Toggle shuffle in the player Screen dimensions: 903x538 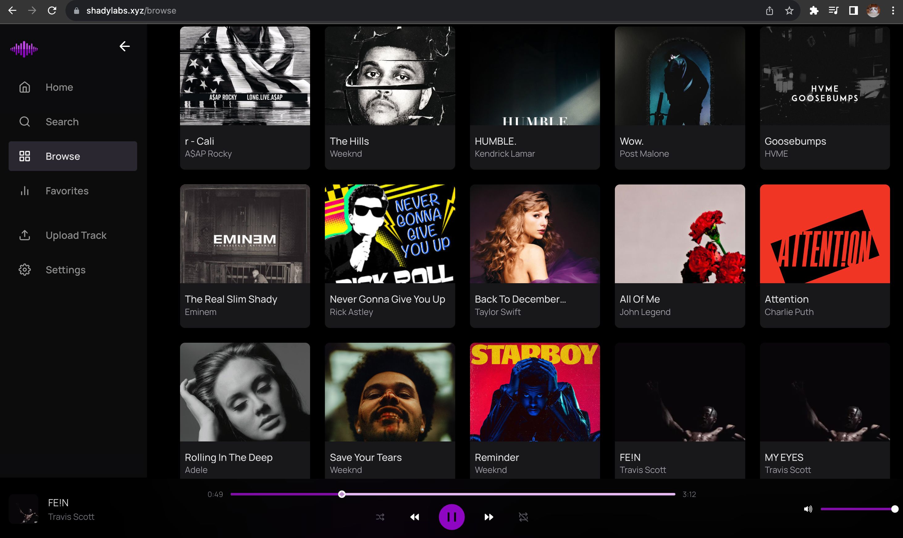click(380, 517)
